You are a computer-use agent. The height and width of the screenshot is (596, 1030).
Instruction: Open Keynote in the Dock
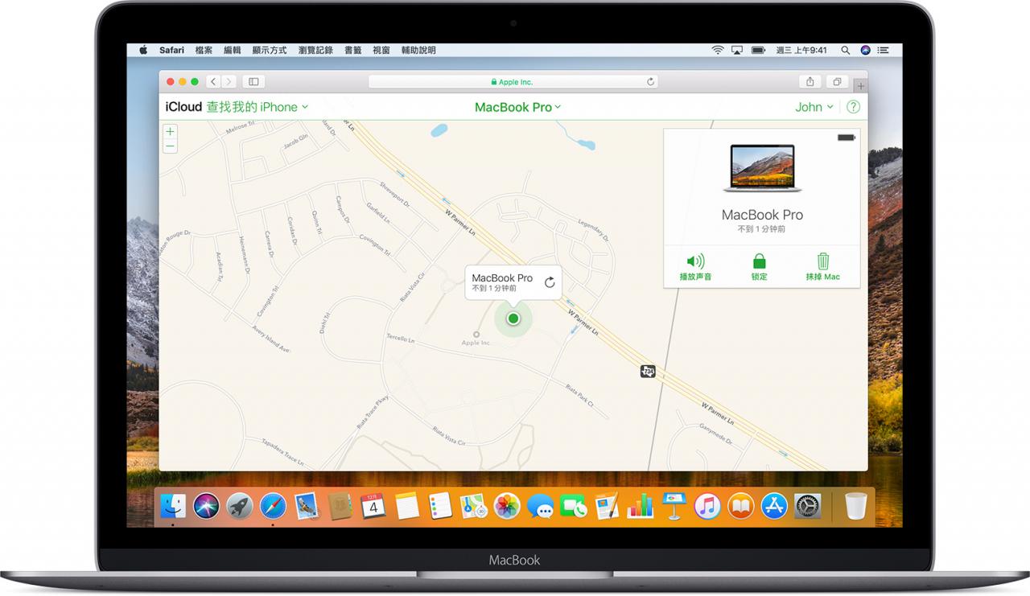(674, 506)
